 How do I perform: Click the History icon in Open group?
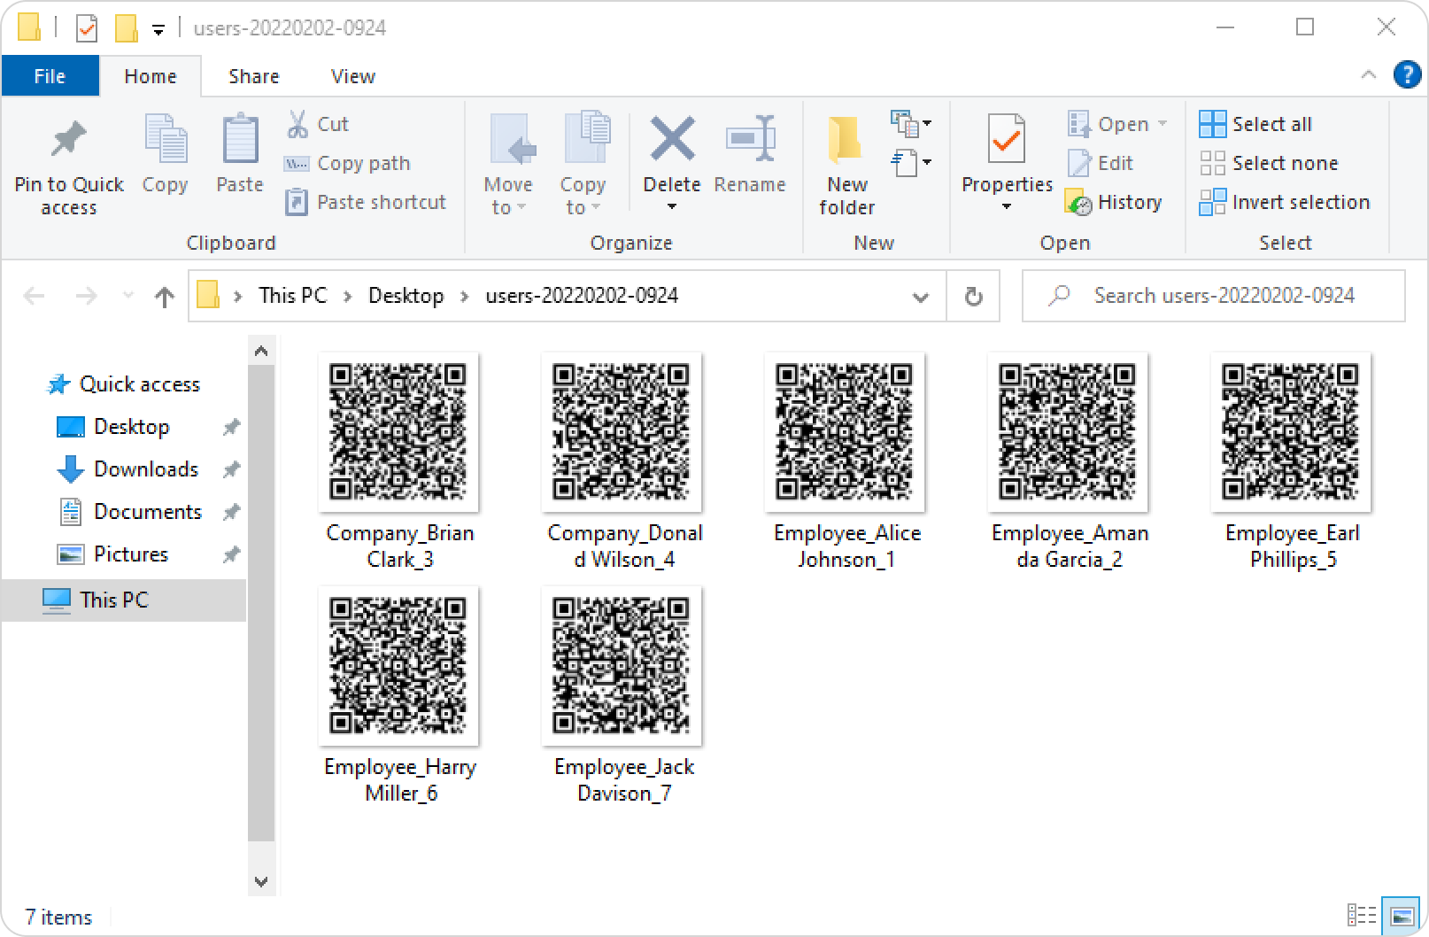(x=1078, y=203)
